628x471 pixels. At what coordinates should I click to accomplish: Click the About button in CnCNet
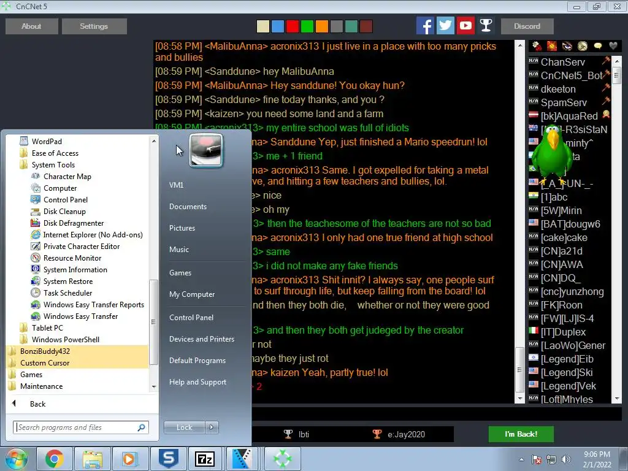(32, 26)
